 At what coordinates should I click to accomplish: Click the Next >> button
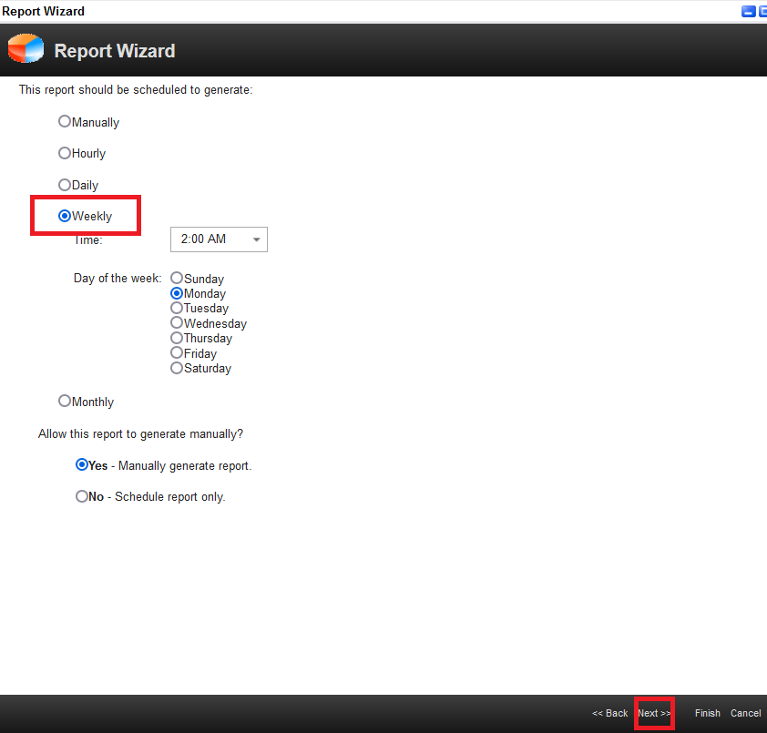[x=654, y=713]
